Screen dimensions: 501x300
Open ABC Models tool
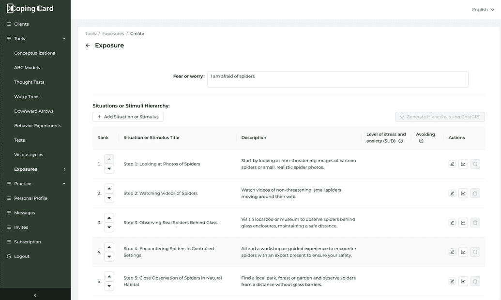click(x=27, y=68)
